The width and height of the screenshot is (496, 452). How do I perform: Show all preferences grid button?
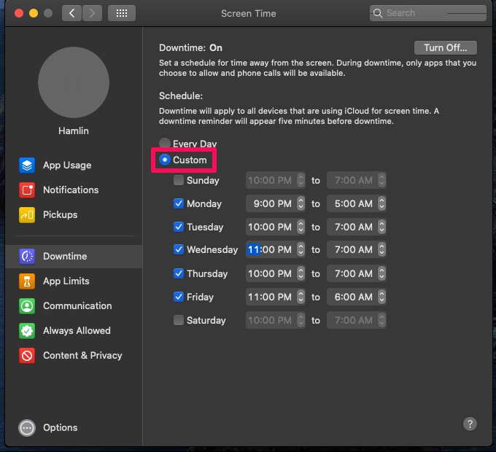click(122, 13)
